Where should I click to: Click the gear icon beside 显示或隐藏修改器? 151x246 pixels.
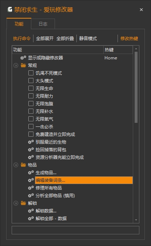click(x=23, y=58)
